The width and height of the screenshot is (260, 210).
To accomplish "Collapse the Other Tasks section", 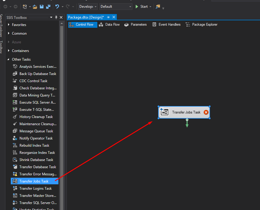I will pos(9,59).
